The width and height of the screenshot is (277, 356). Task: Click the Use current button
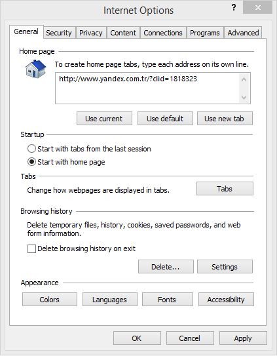pyautogui.click(x=104, y=118)
